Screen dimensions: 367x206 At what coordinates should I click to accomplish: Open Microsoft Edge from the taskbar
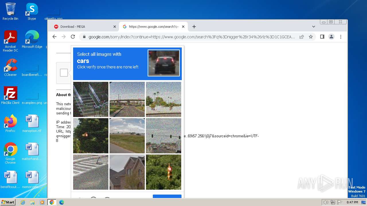[x=61, y=202]
